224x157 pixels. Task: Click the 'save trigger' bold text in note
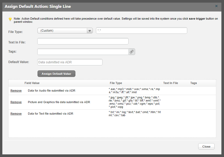(197, 19)
